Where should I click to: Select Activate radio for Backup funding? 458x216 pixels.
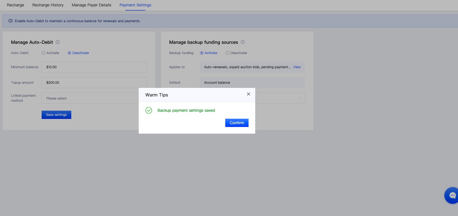tap(202, 53)
